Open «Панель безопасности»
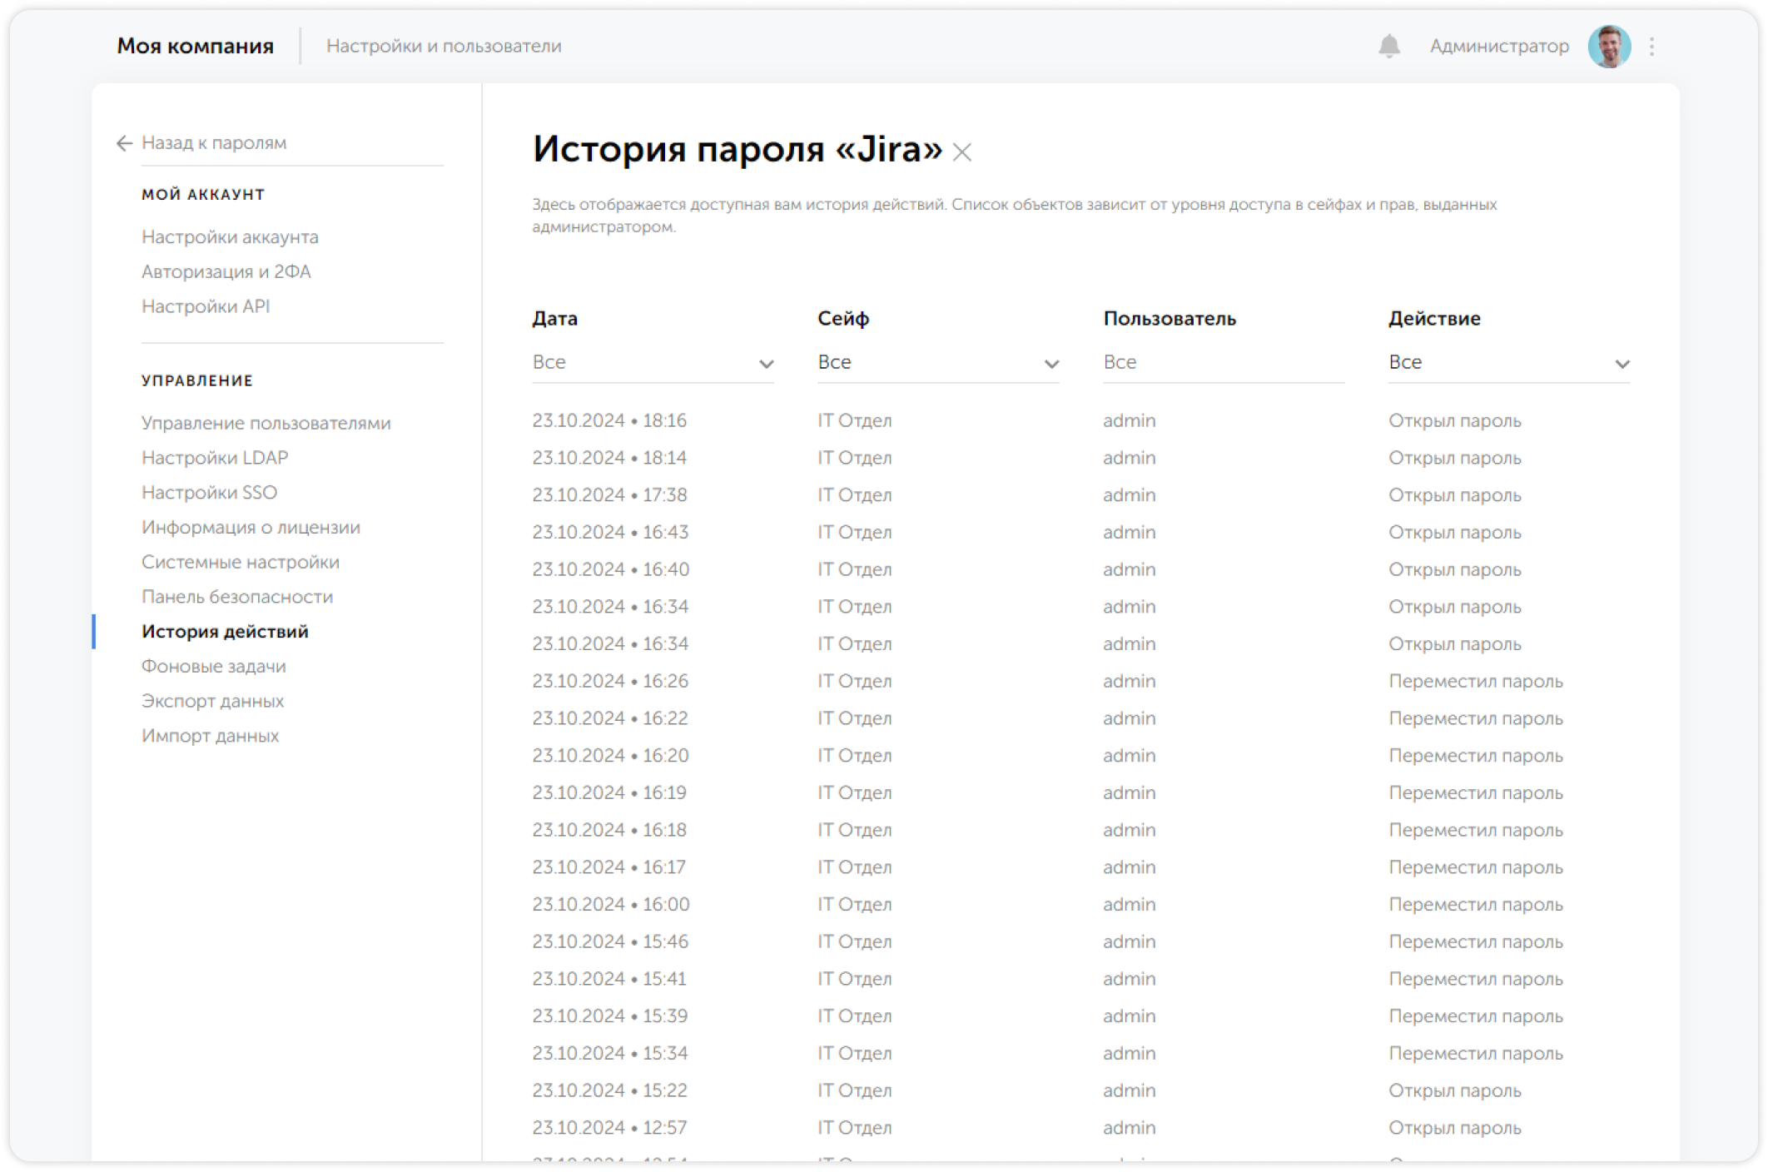 pyautogui.click(x=237, y=596)
